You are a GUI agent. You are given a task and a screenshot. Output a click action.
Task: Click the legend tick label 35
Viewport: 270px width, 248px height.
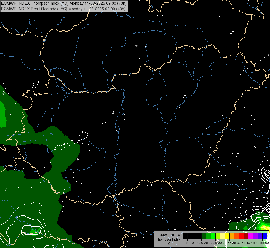[x=234, y=243]
